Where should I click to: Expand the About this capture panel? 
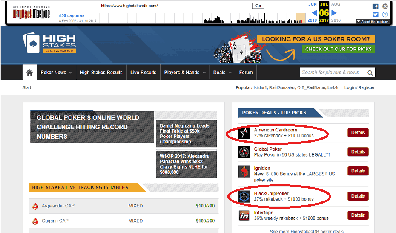coord(373,22)
